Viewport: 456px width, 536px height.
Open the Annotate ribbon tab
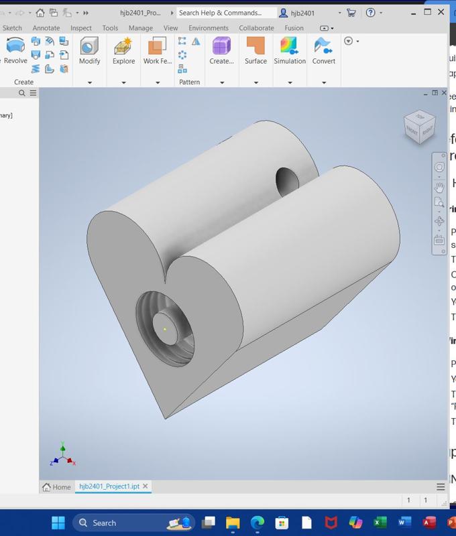46,28
